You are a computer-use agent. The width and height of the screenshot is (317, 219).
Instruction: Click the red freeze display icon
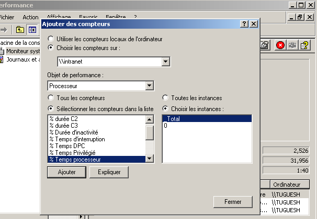pyautogui.click(x=280, y=45)
